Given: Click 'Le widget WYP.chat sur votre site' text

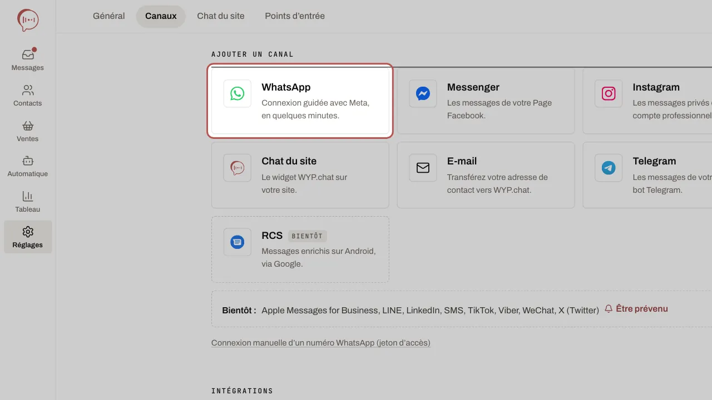Looking at the screenshot, I should click(x=304, y=183).
